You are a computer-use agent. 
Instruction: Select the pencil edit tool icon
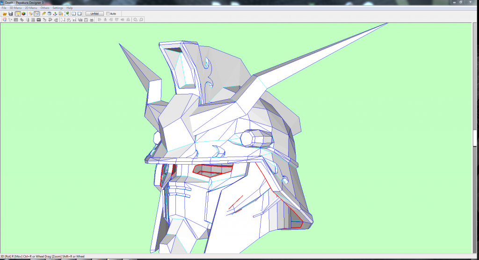click(44, 14)
